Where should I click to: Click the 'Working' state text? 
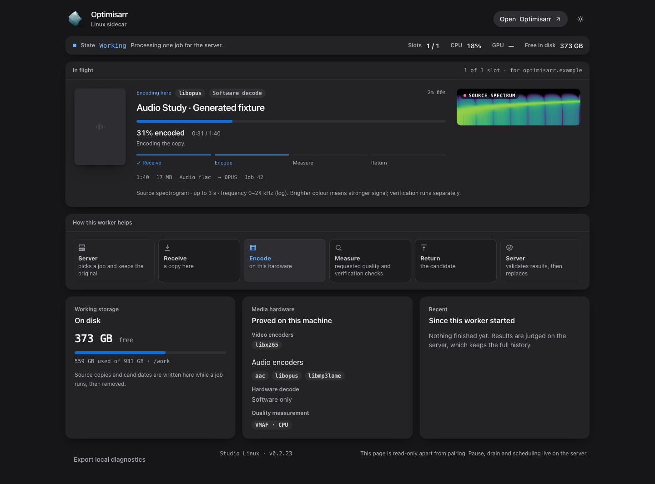[113, 45]
